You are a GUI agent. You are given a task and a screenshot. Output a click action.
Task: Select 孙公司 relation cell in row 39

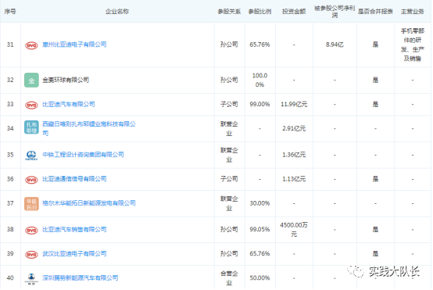click(x=229, y=253)
